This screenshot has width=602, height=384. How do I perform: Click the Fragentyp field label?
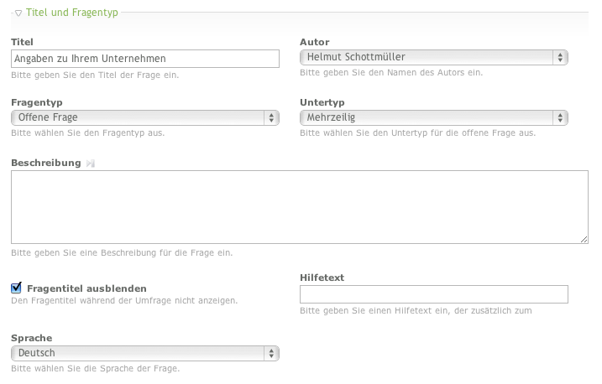click(x=36, y=101)
